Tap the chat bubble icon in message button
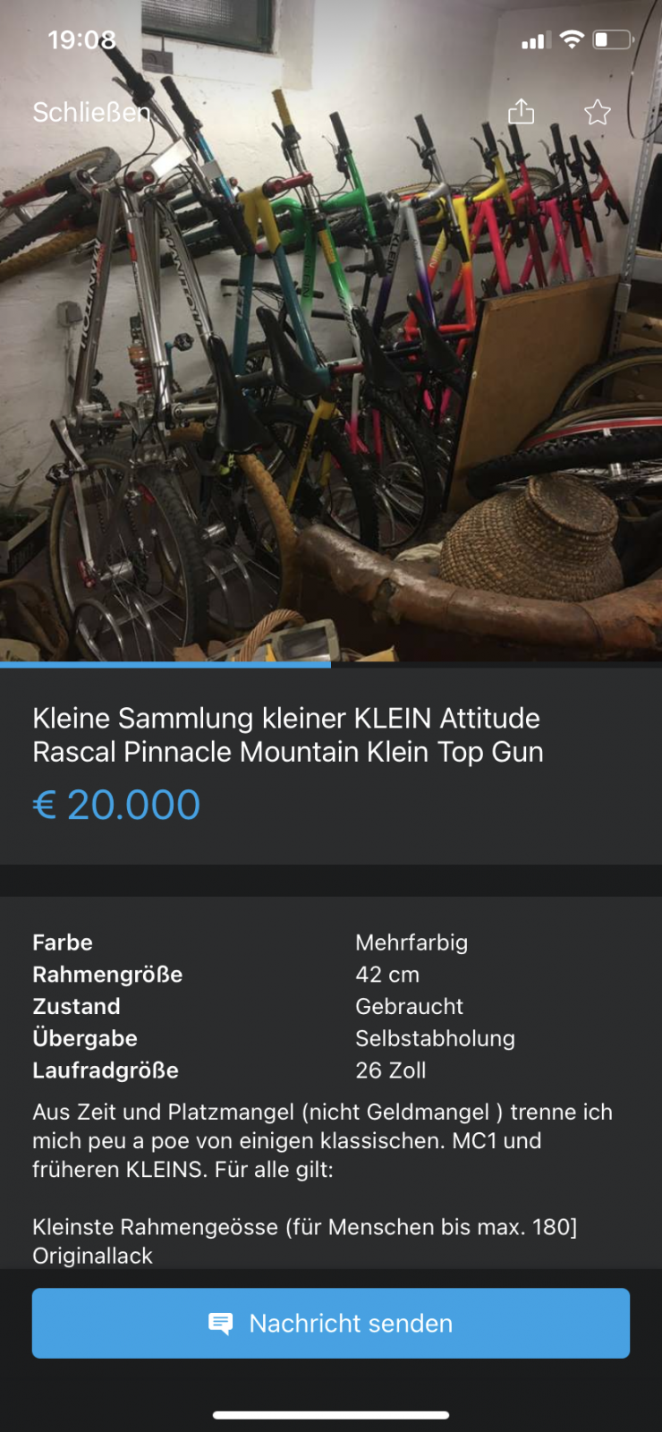The height and width of the screenshot is (1432, 662). tap(220, 1323)
